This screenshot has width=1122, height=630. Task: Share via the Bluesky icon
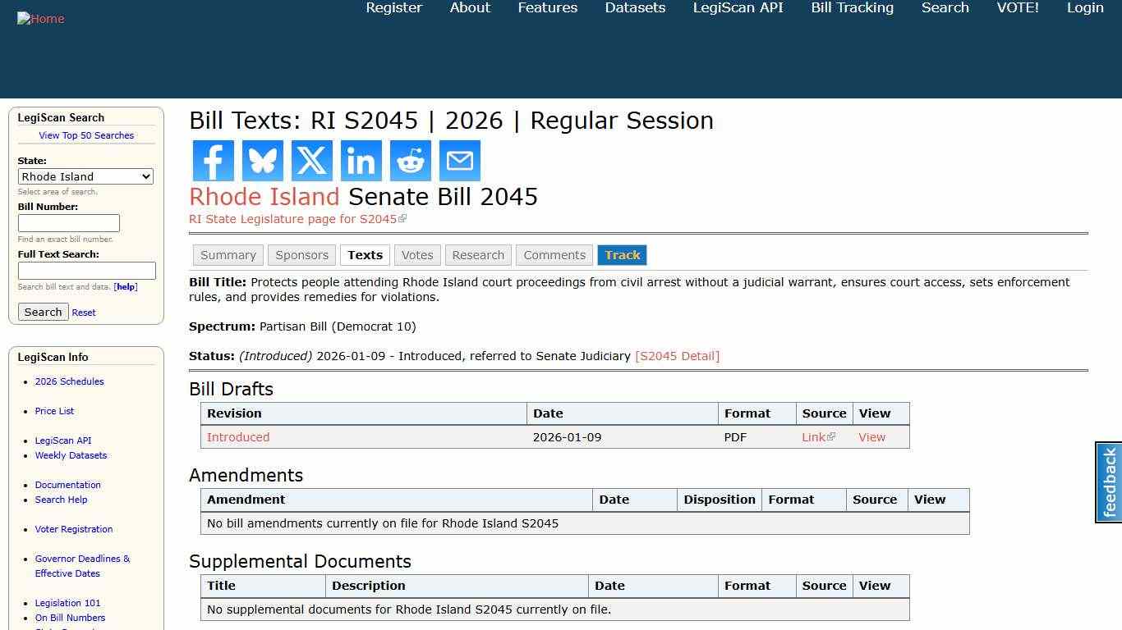point(262,160)
